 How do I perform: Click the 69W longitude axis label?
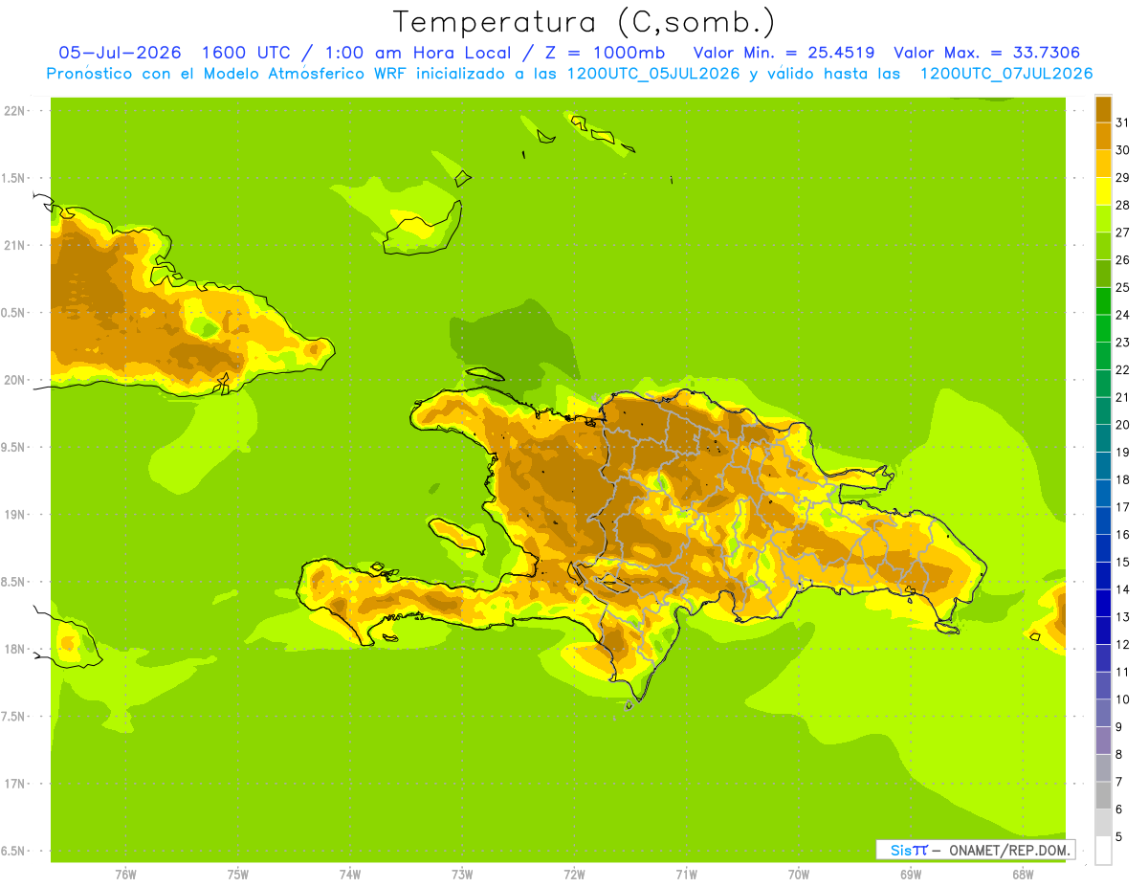point(911,875)
